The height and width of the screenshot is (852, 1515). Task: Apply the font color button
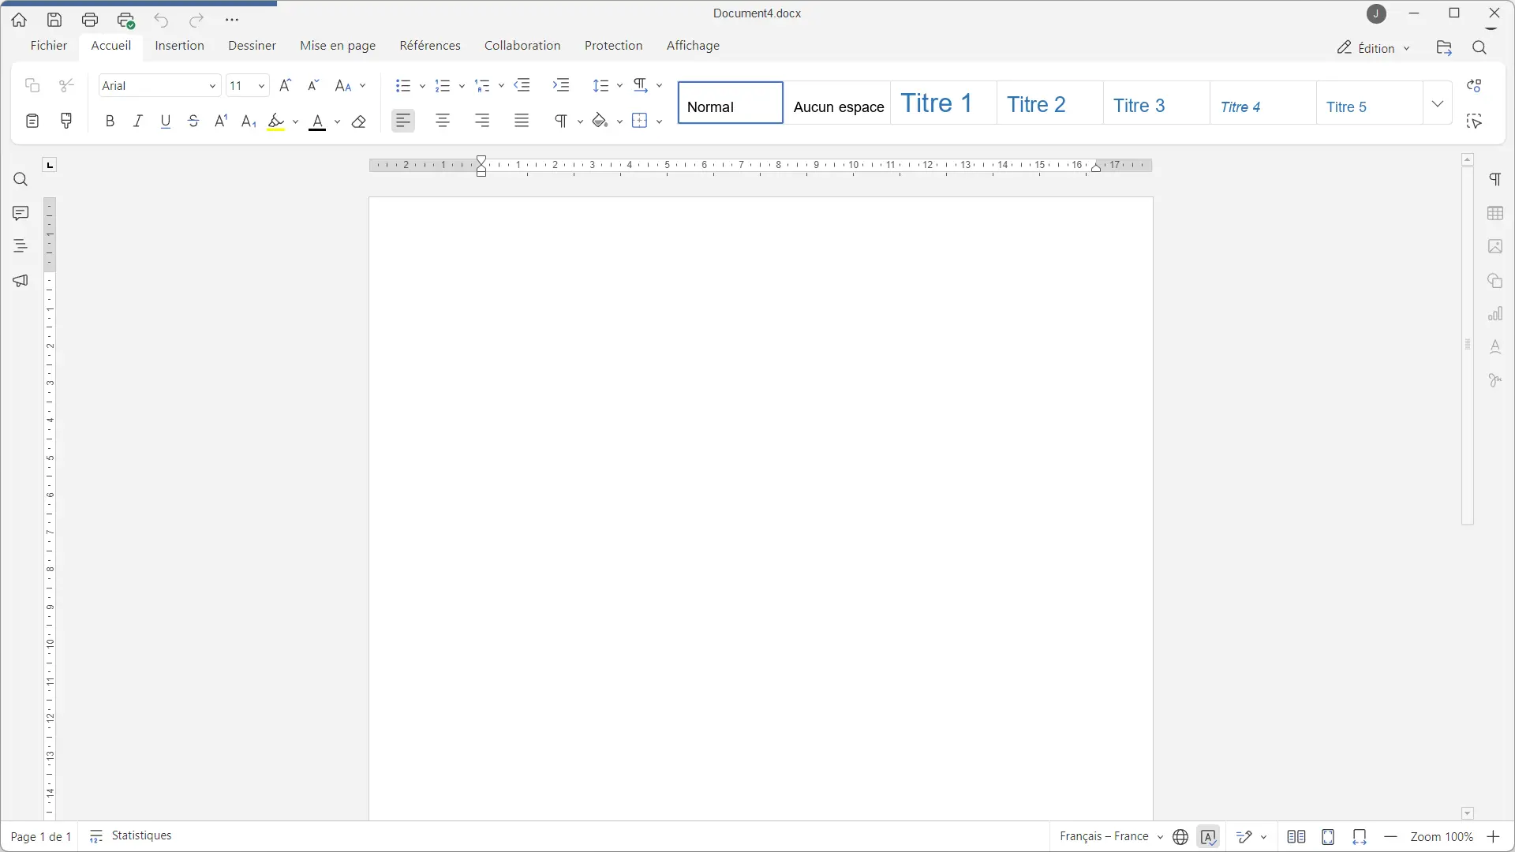[x=317, y=121]
